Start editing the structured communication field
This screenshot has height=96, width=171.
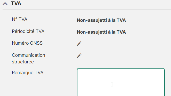click(x=79, y=55)
